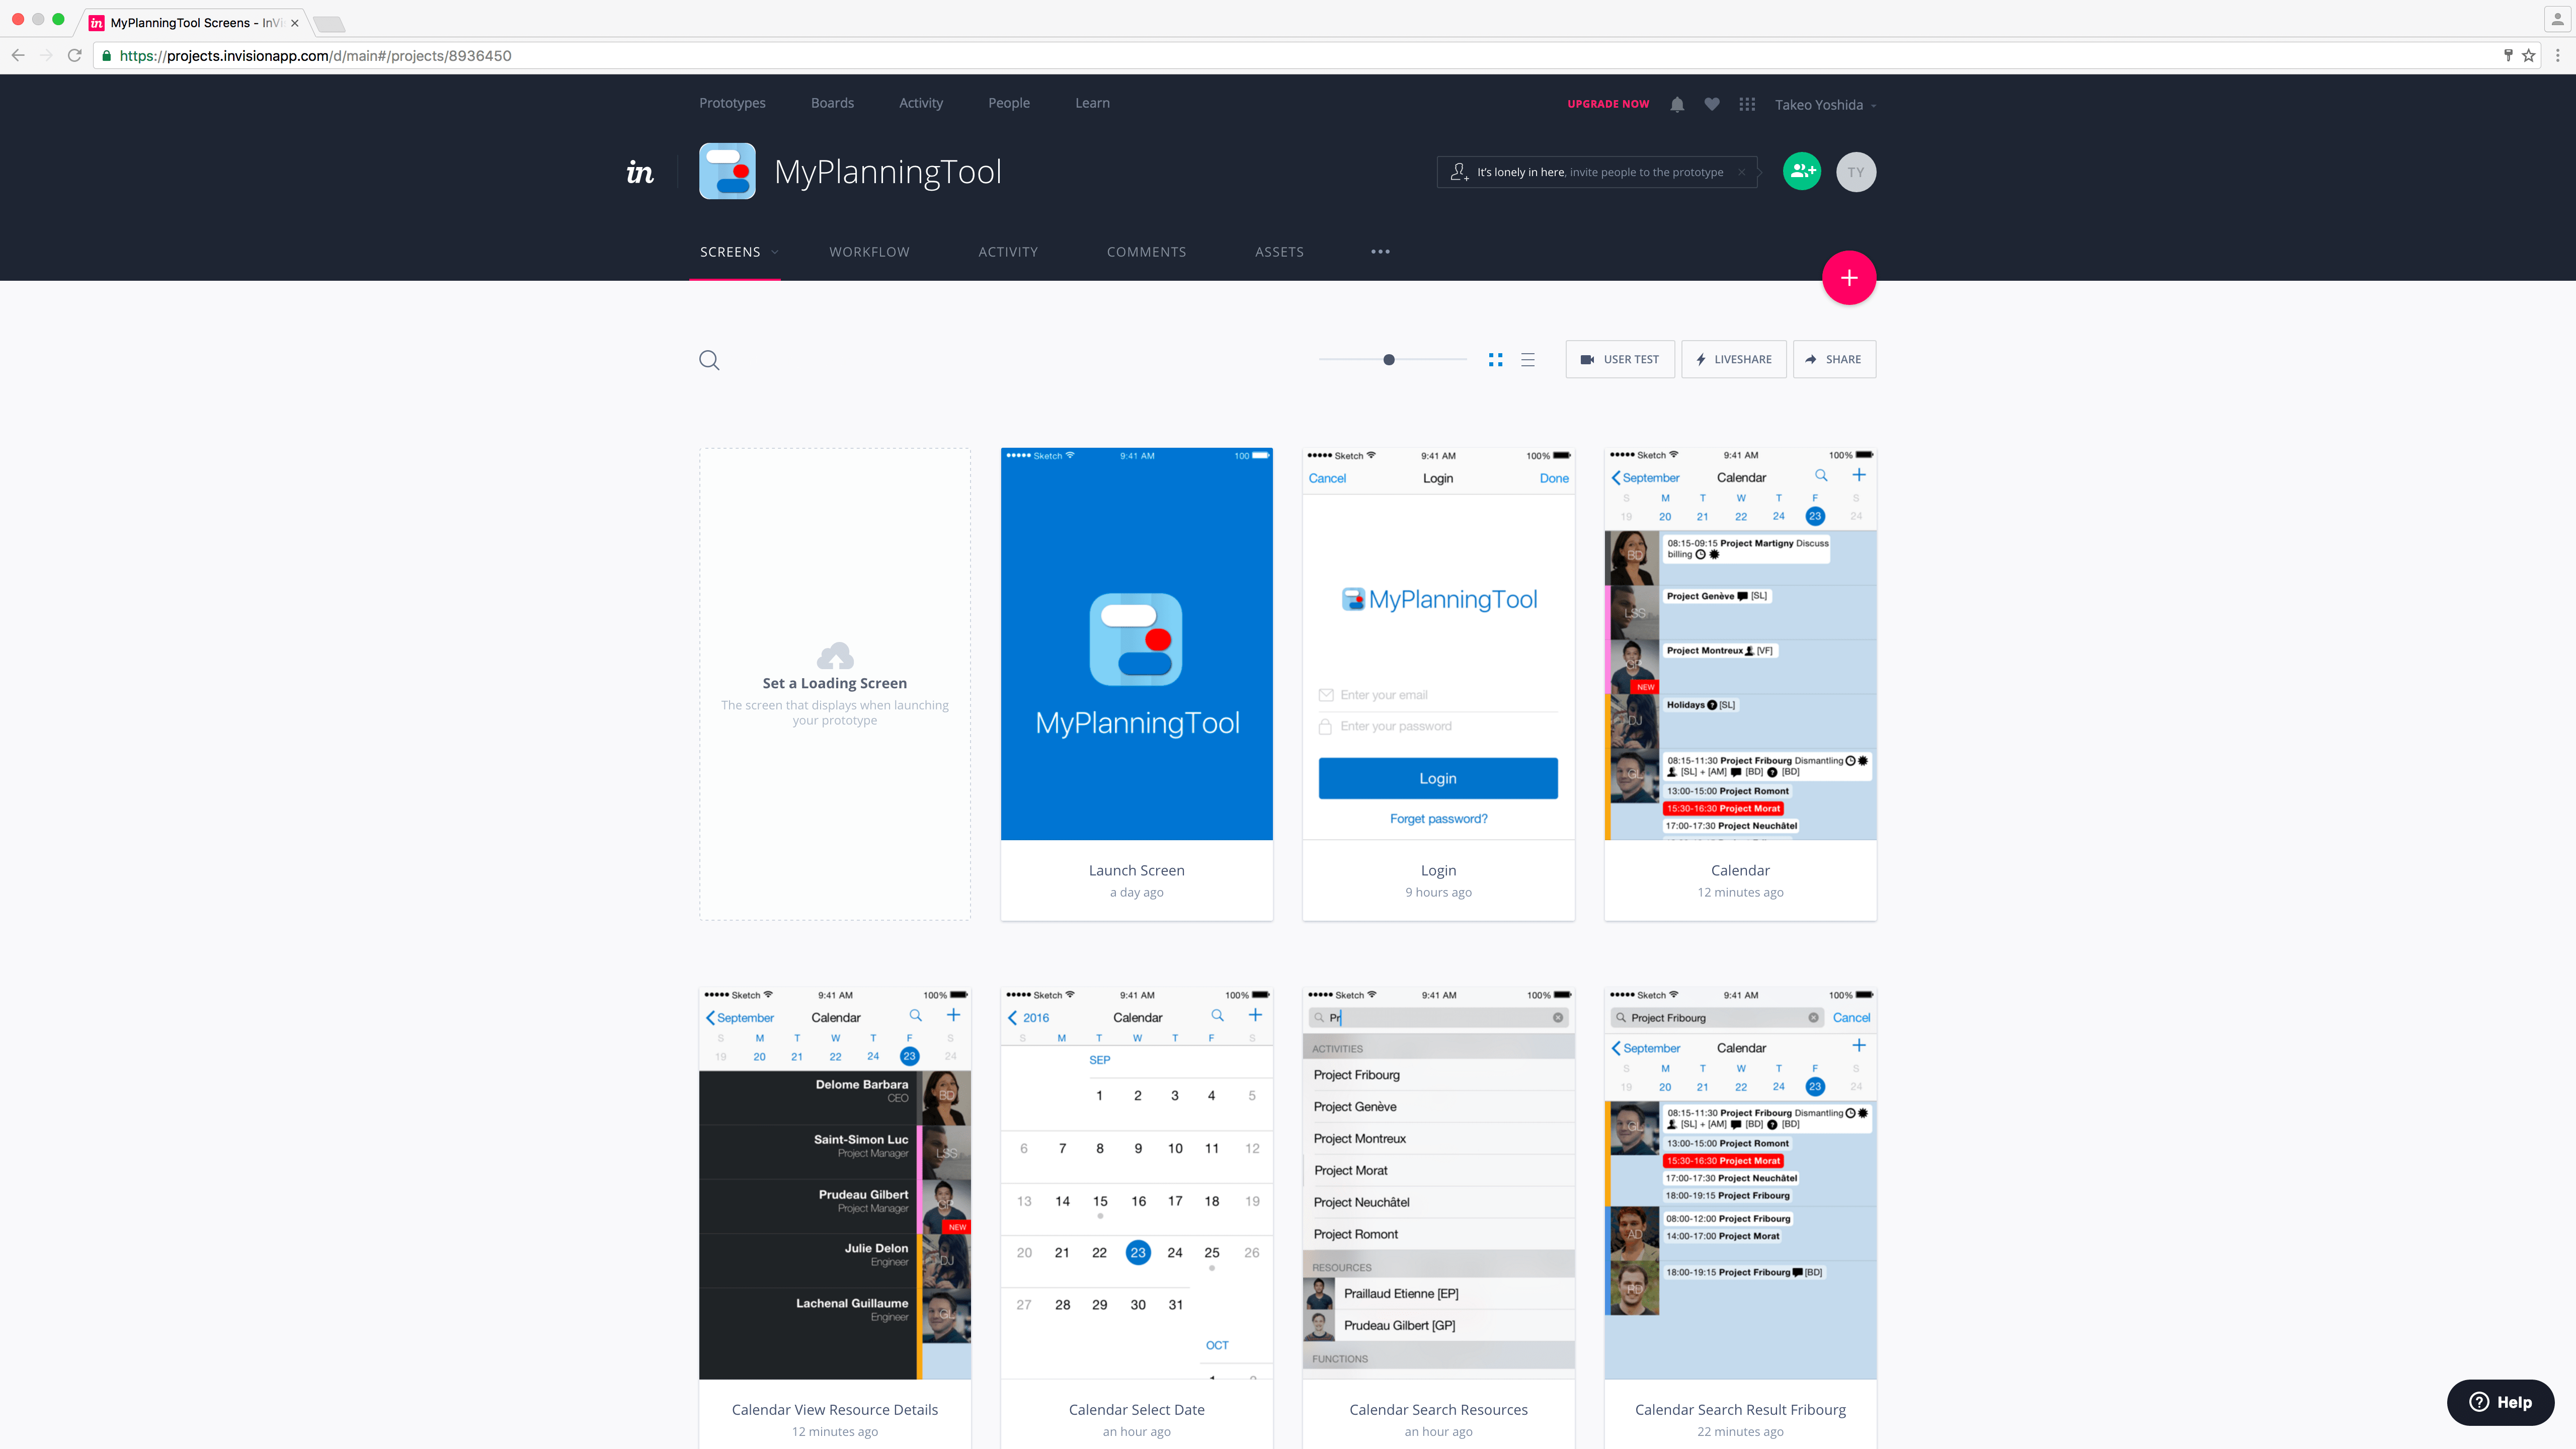The height and width of the screenshot is (1449, 2576).
Task: Switch to the Workflow tab
Action: click(869, 252)
